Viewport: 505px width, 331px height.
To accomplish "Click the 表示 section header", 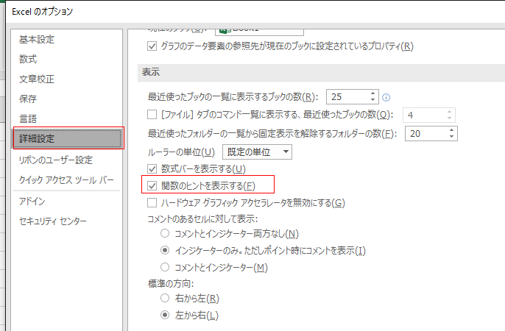I will coord(151,72).
